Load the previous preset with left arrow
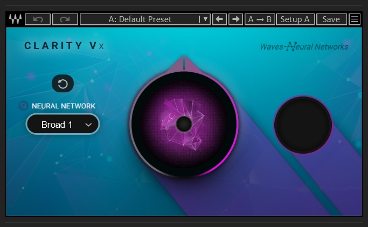Screen dimensions: 368x227 219,19
